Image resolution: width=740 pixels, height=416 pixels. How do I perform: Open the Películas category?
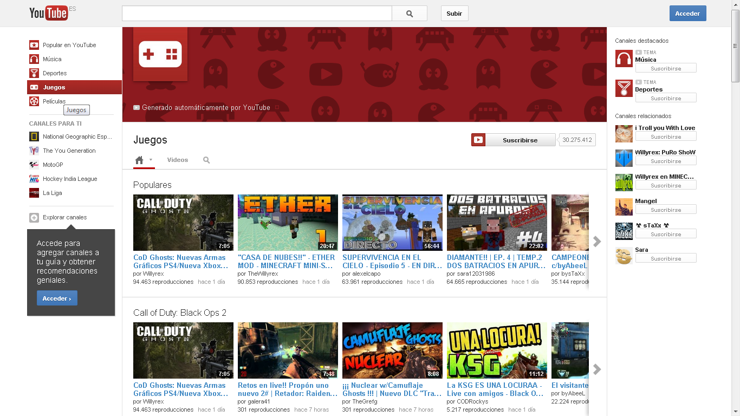coord(53,101)
